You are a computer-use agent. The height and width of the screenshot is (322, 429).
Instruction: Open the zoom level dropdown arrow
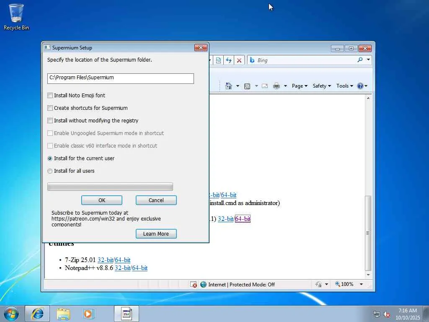pos(361,284)
